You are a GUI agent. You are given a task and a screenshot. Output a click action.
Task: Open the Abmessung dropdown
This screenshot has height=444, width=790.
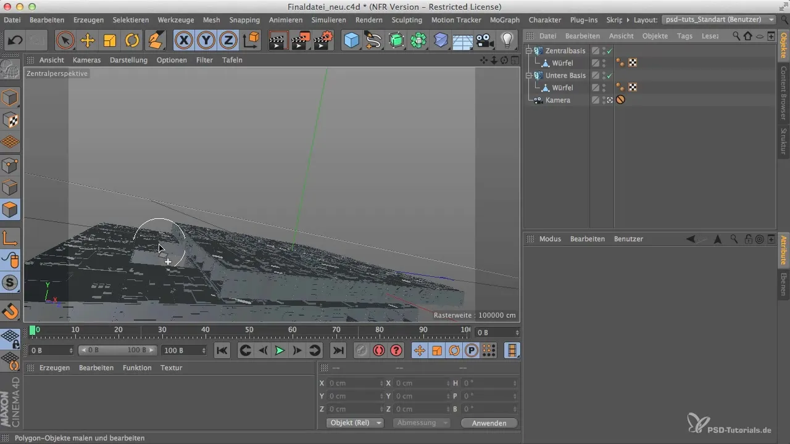422,423
